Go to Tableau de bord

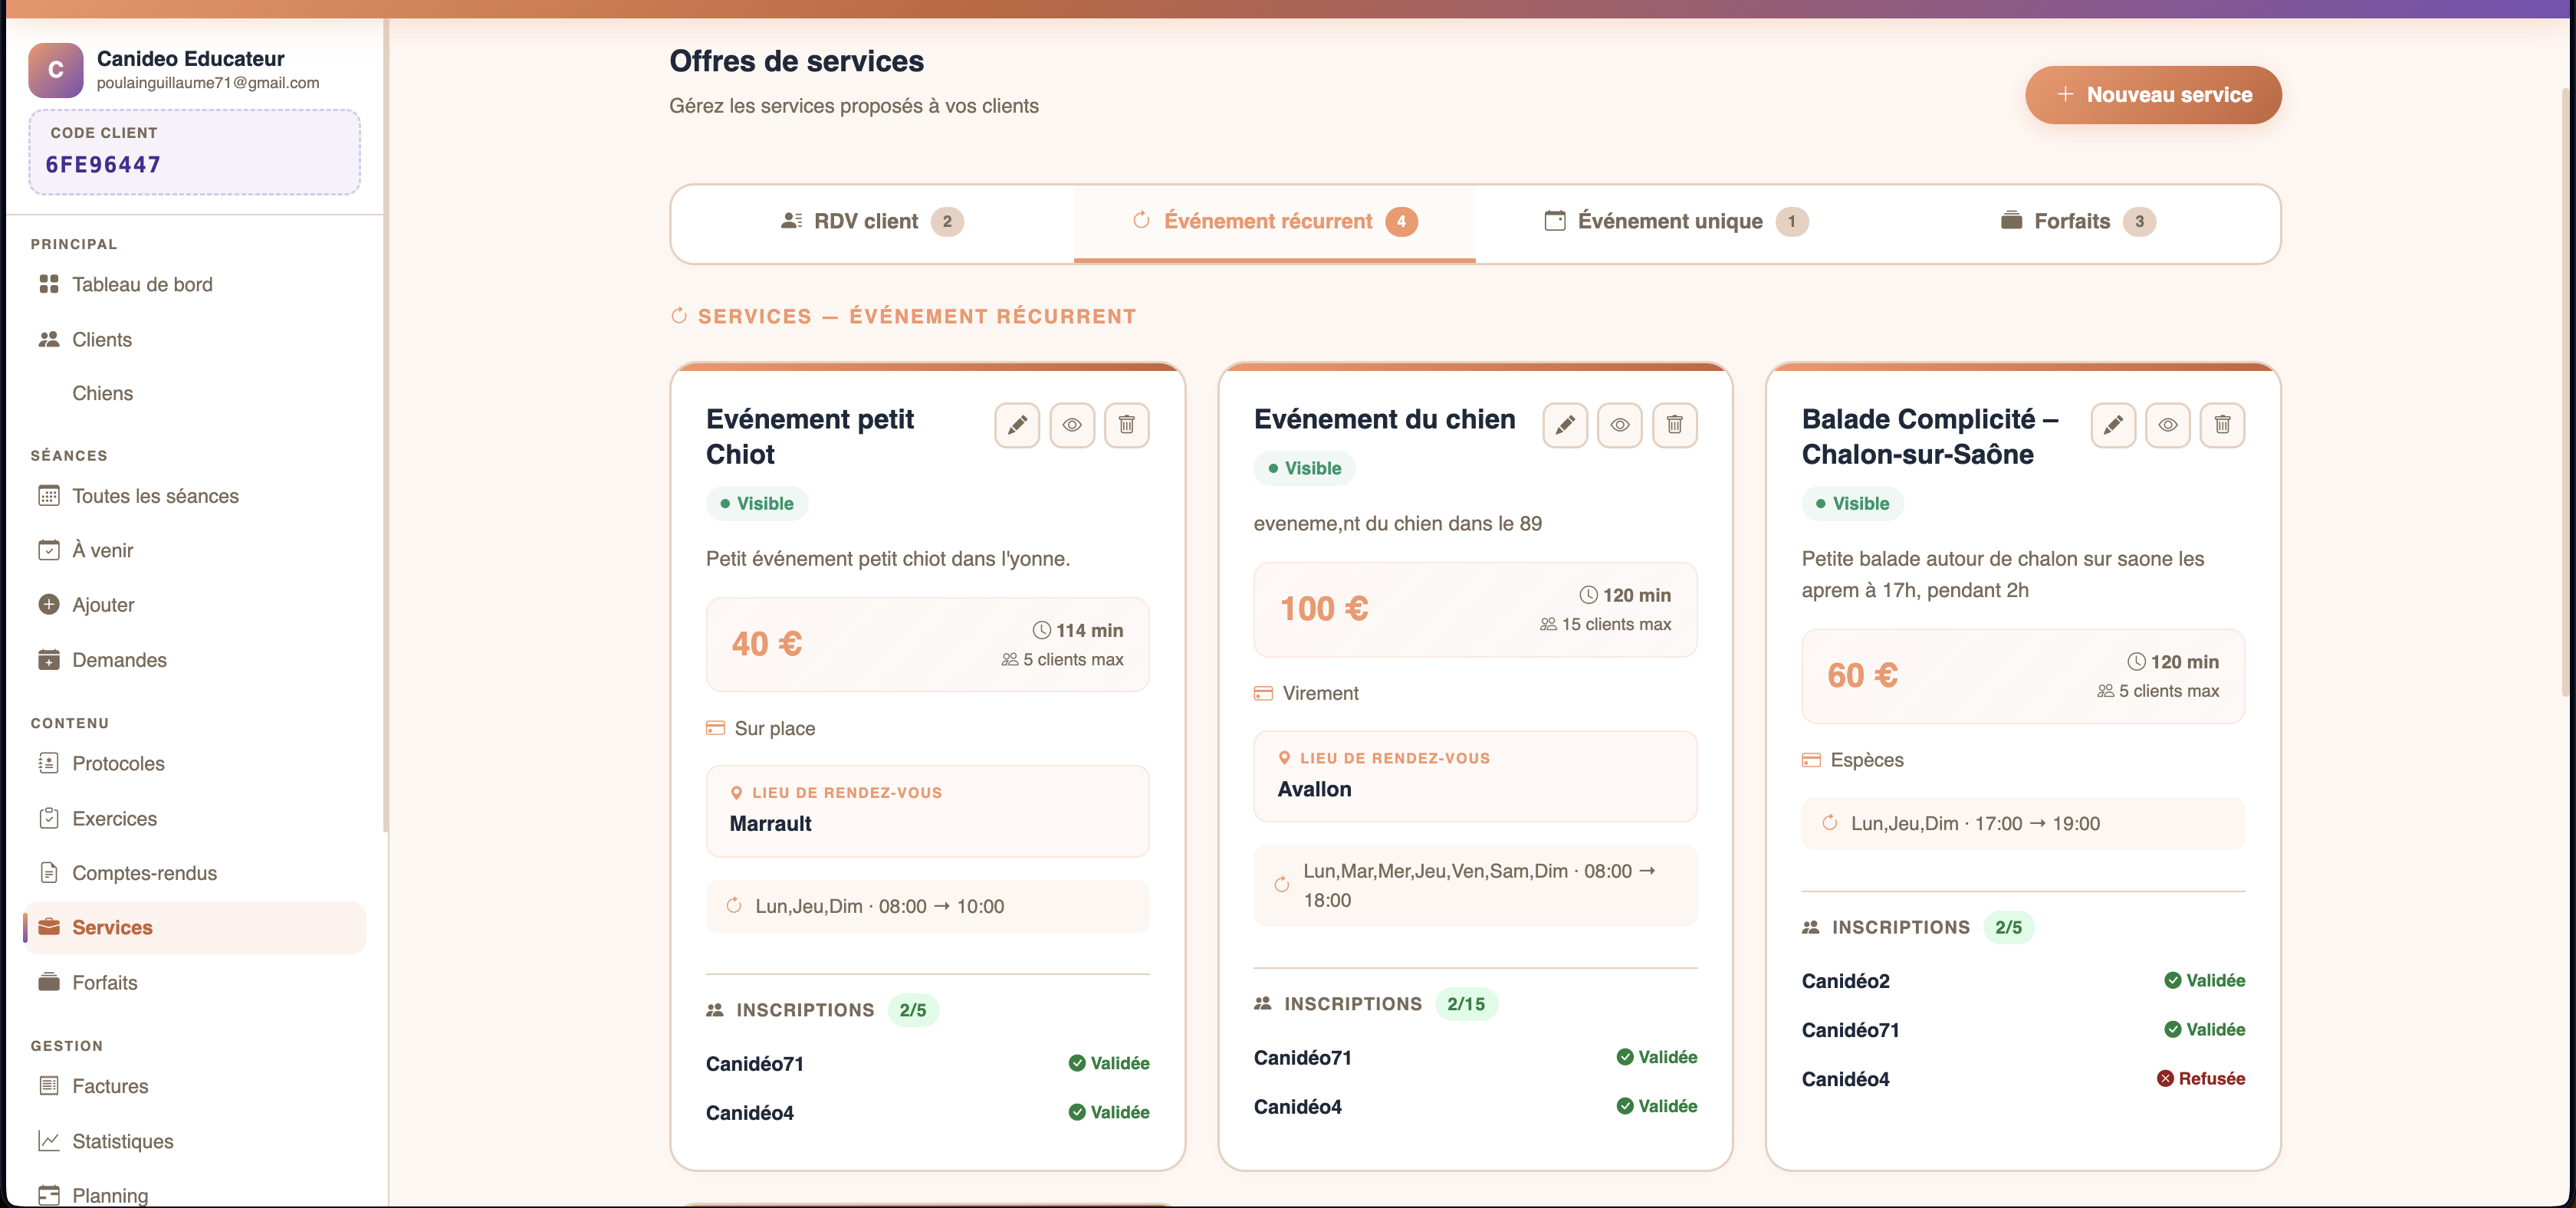pos(195,285)
